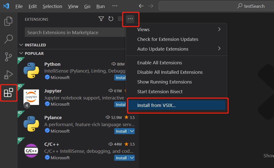Click the search magnifier in command center
This screenshot has height=168, width=274.
[240, 6]
